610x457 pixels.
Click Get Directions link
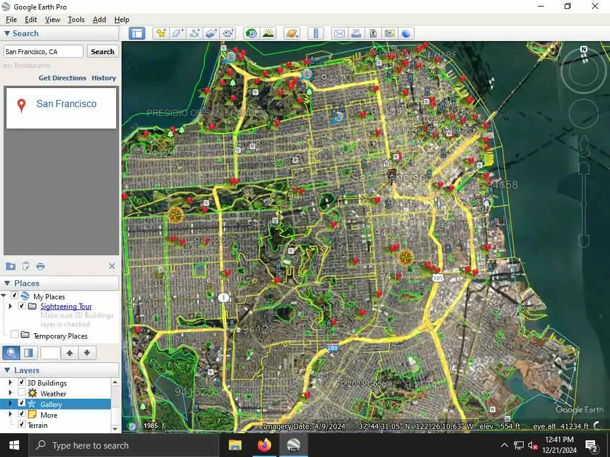pyautogui.click(x=62, y=78)
